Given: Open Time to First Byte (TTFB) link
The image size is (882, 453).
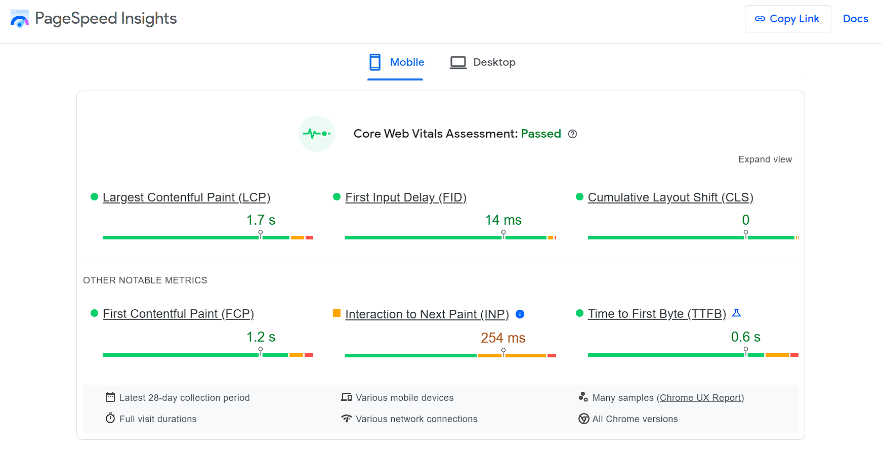Looking at the screenshot, I should pyautogui.click(x=657, y=314).
